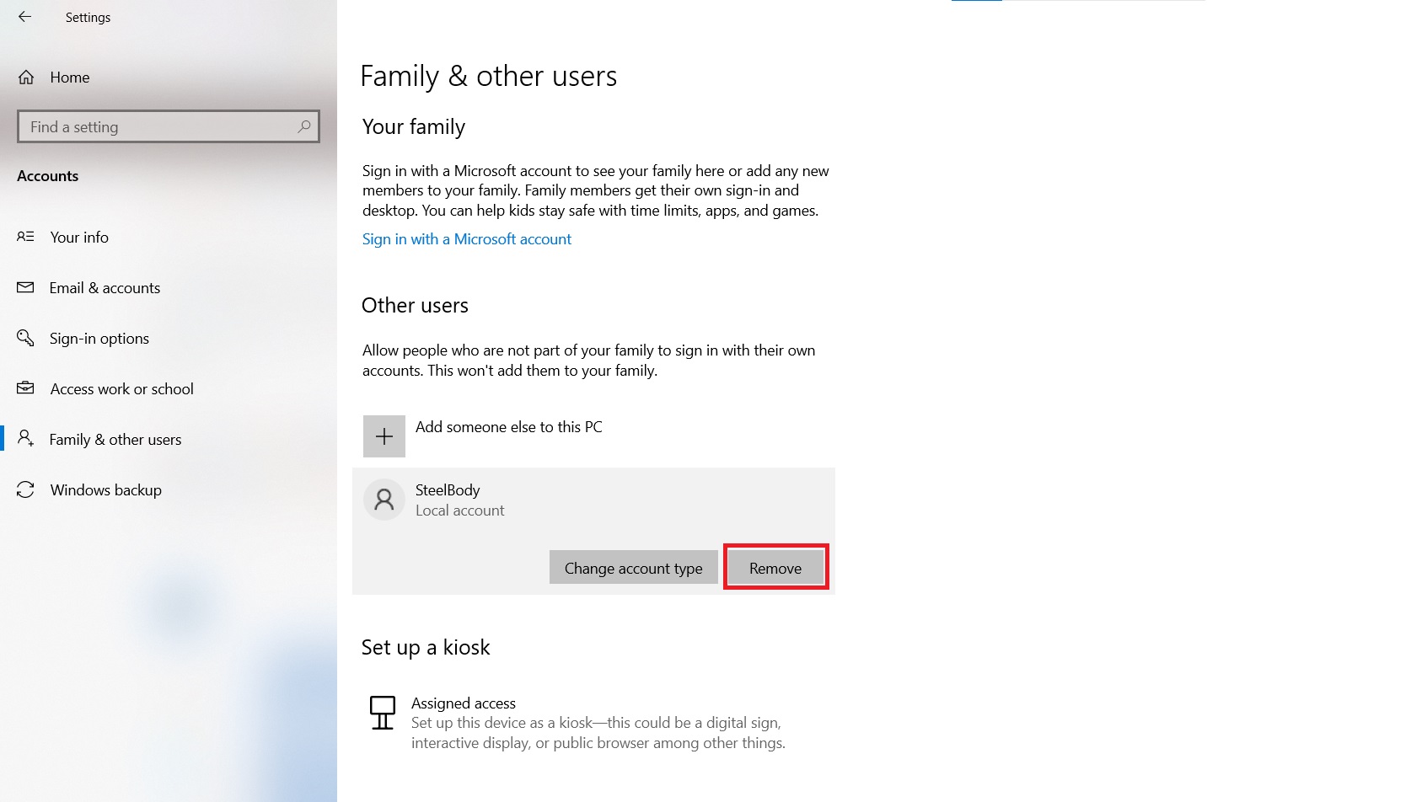Viewport: 1427px width, 802px height.
Task: Click the magnifier search icon
Action: [304, 126]
